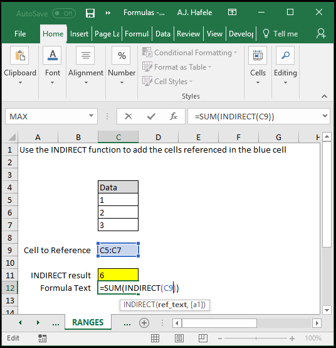Click the Save floppy disk icon
Image resolution: width=336 pixels, height=348 pixels.
click(x=90, y=13)
